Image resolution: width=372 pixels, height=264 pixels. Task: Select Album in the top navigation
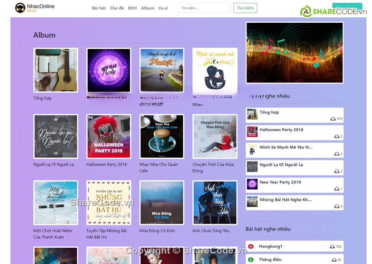(147, 8)
